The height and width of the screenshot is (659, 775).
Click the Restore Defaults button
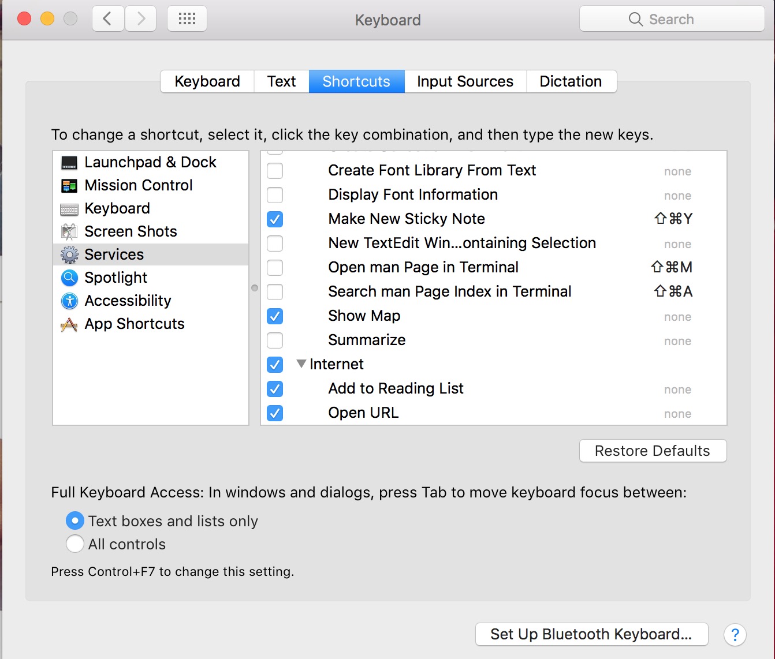point(653,451)
